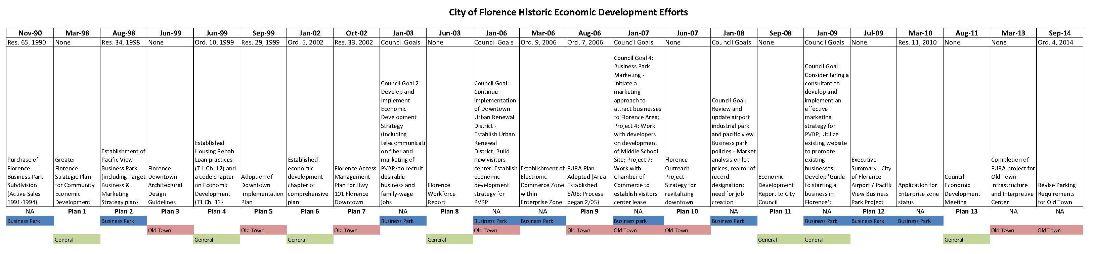The height and width of the screenshot is (254, 1094).
Task: Select the 'Res. 11, 2010' cell
Action: pyautogui.click(x=920, y=42)
